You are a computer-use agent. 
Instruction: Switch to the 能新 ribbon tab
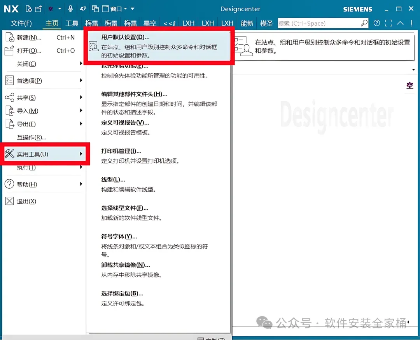tap(247, 23)
